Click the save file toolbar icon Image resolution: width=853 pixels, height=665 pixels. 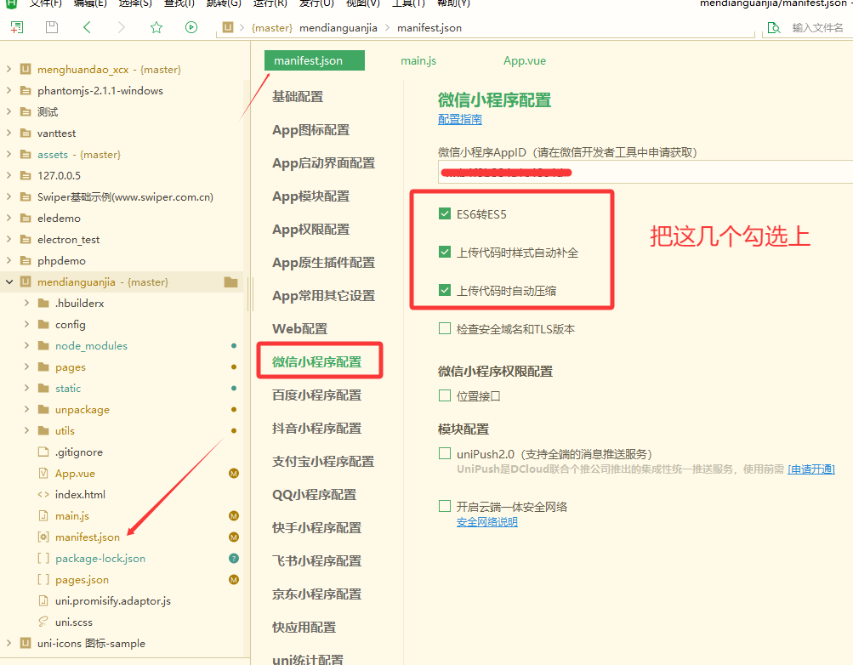tap(52, 27)
